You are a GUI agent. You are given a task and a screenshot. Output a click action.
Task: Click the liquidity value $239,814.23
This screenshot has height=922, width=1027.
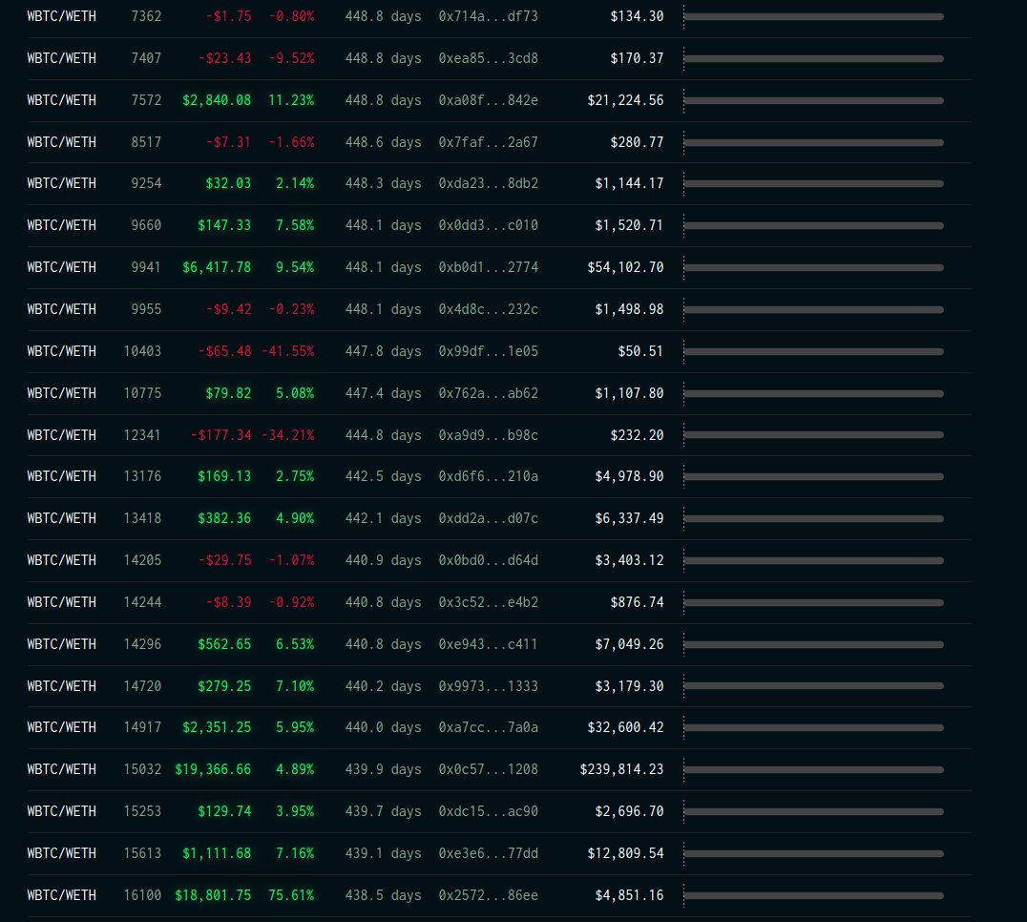pos(621,769)
